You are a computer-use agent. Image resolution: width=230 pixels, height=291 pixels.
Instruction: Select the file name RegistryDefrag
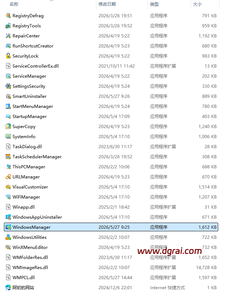[x=28, y=16]
